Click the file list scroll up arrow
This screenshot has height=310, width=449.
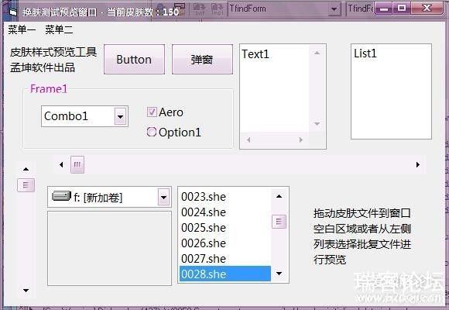[279, 196]
